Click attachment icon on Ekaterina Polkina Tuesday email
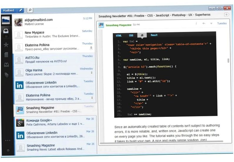234x162 pixels. pyautogui.click(x=92, y=98)
